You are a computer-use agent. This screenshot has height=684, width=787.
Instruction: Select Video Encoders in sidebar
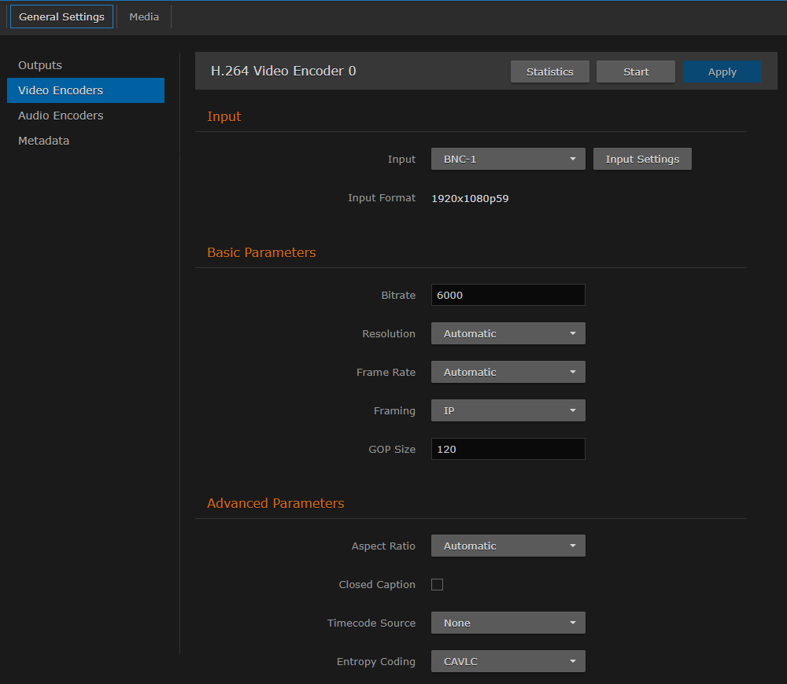pos(59,90)
